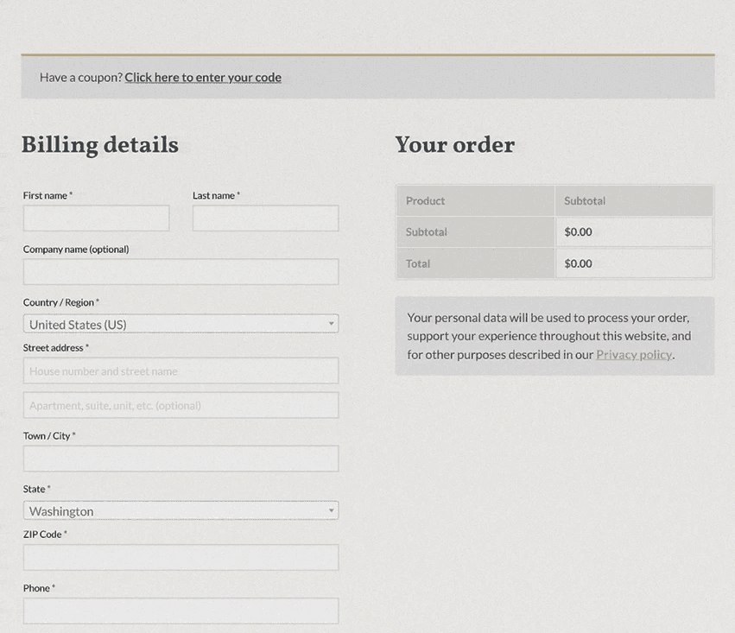Select the Billing details heading

click(100, 144)
